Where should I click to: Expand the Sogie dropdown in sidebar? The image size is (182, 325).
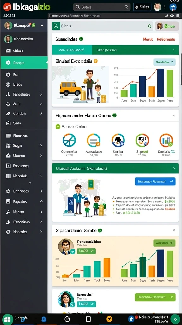click(x=41, y=145)
